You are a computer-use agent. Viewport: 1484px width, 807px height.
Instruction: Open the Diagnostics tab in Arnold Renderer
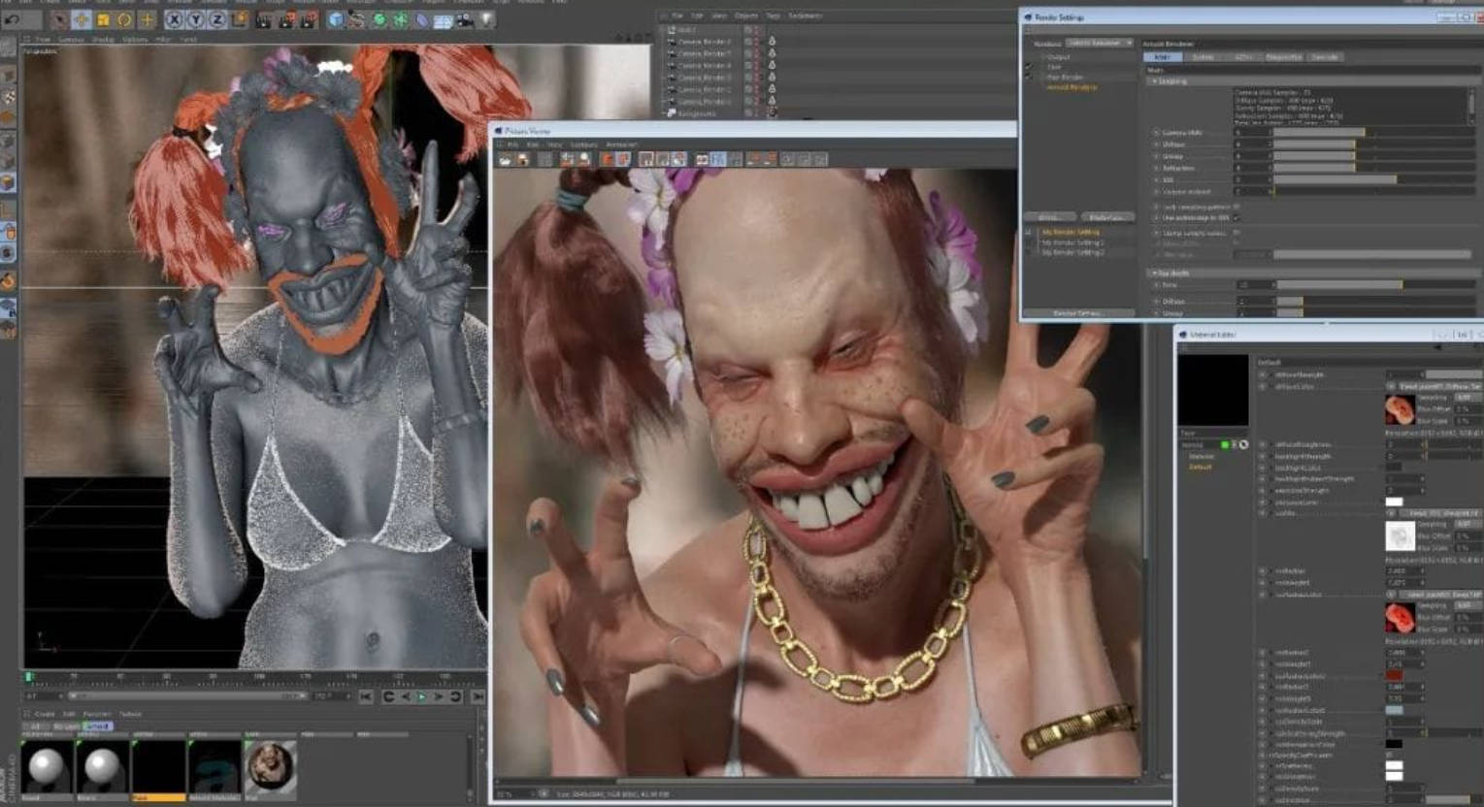click(1283, 57)
